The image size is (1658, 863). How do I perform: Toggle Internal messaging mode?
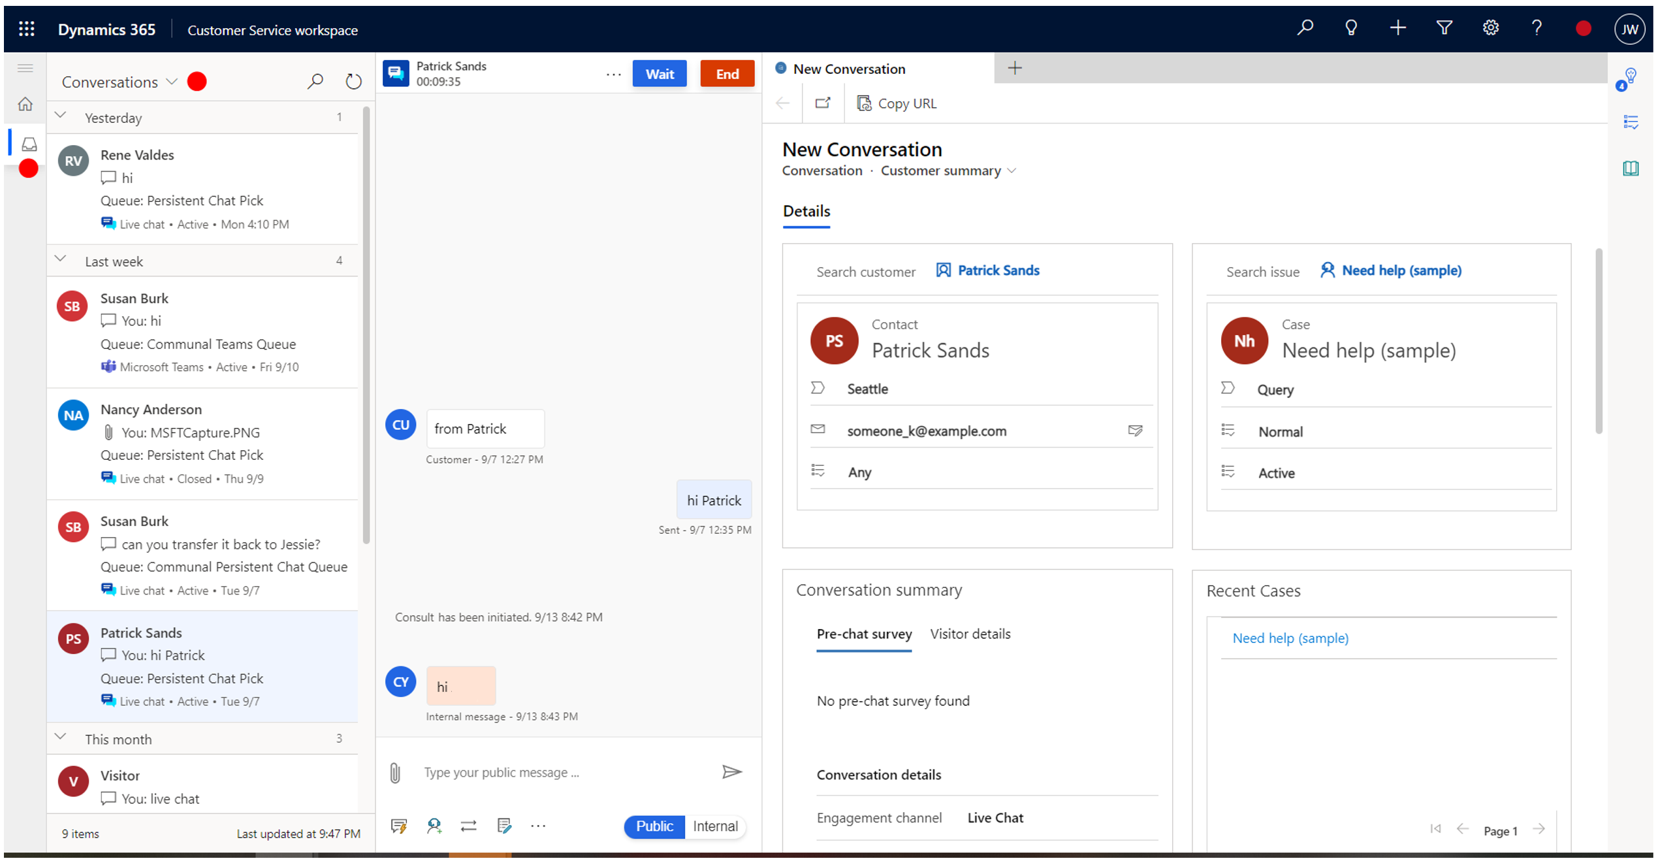coord(713,824)
